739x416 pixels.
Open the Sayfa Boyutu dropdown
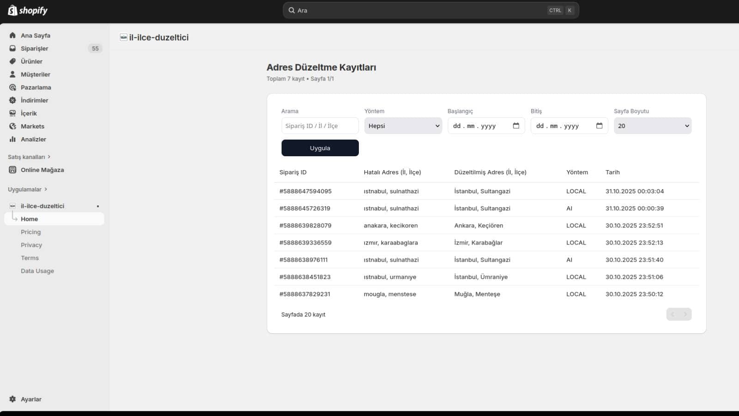click(x=653, y=126)
